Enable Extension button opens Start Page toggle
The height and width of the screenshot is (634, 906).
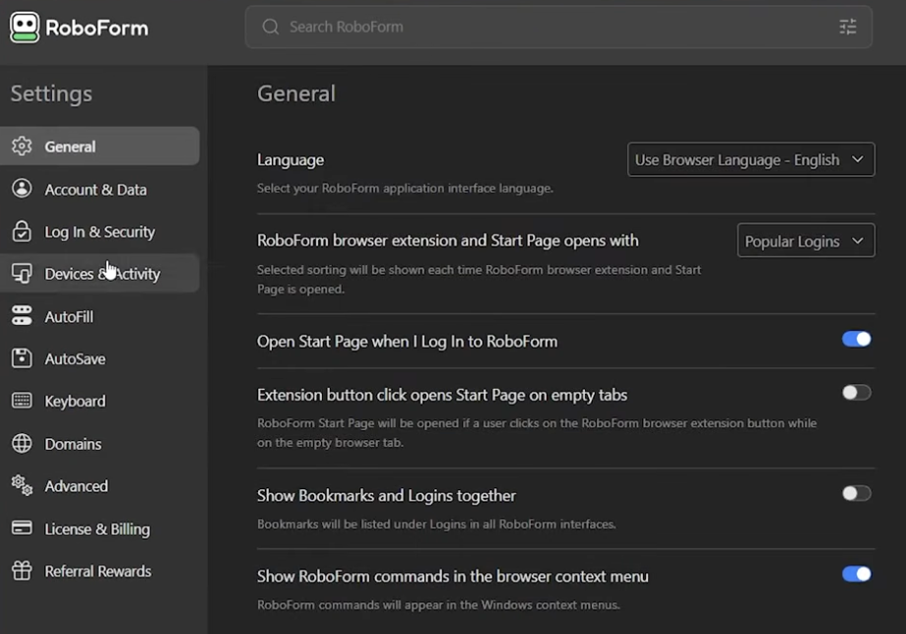(x=857, y=393)
